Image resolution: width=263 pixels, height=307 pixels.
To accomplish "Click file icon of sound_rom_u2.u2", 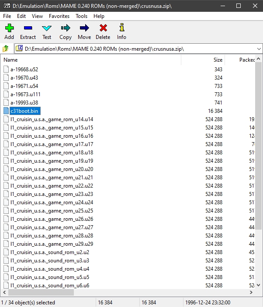I will (x=6, y=252).
